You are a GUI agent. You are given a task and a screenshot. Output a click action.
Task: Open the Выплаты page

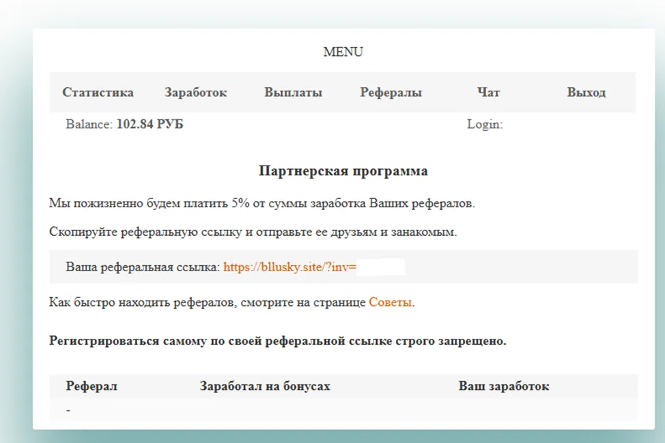pyautogui.click(x=294, y=92)
